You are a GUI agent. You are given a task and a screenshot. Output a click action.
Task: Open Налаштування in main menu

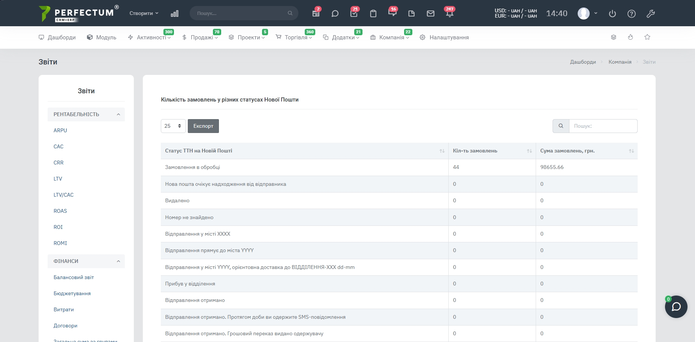click(x=444, y=37)
